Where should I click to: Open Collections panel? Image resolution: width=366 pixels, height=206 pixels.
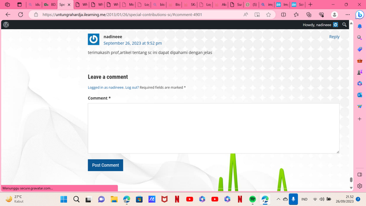(309, 14)
